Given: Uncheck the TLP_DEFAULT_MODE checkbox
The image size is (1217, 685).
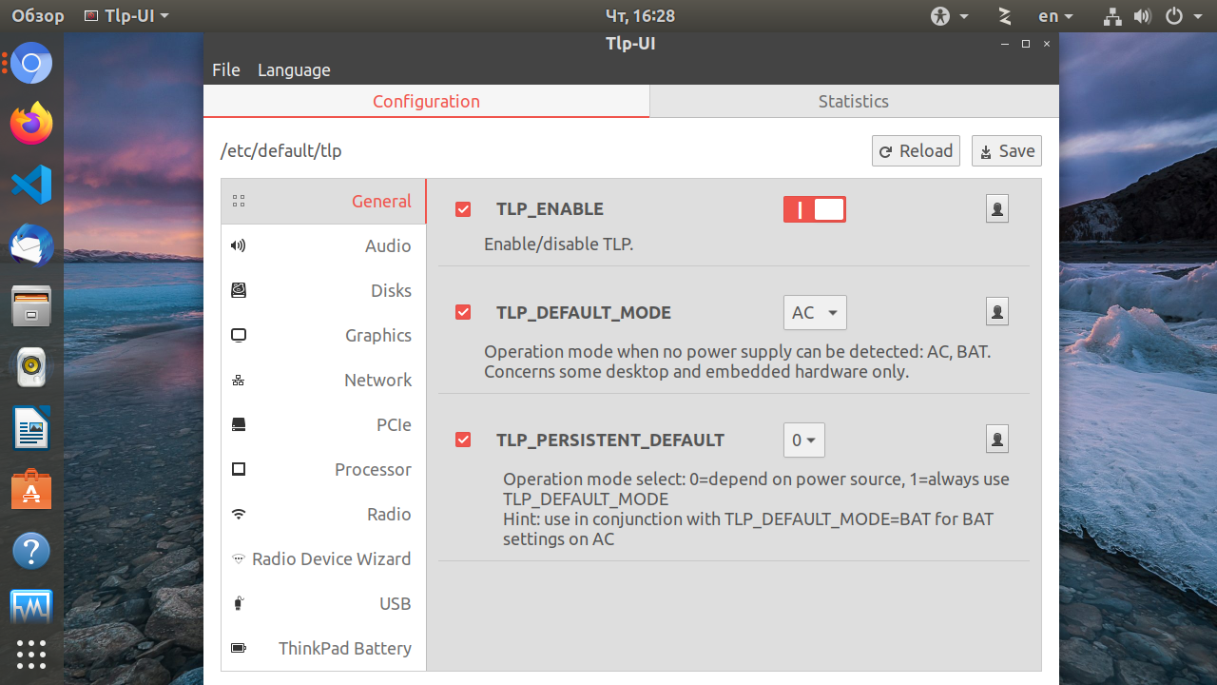Looking at the screenshot, I should [463, 312].
